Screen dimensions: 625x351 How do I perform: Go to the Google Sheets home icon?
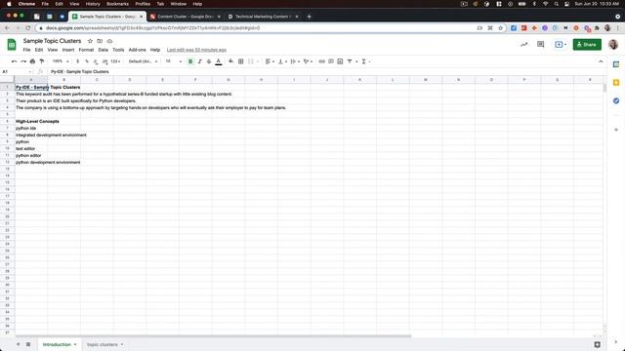coord(12,44)
